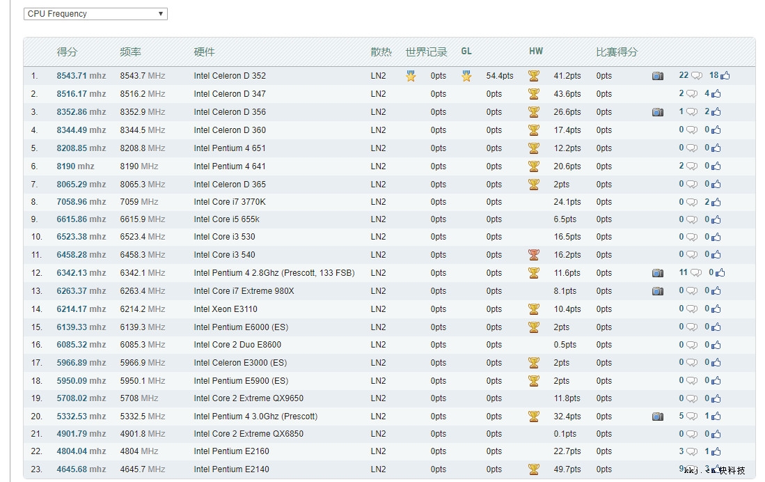Click the trophy icon for Celeron D 347
765x482 pixels.
[534, 94]
